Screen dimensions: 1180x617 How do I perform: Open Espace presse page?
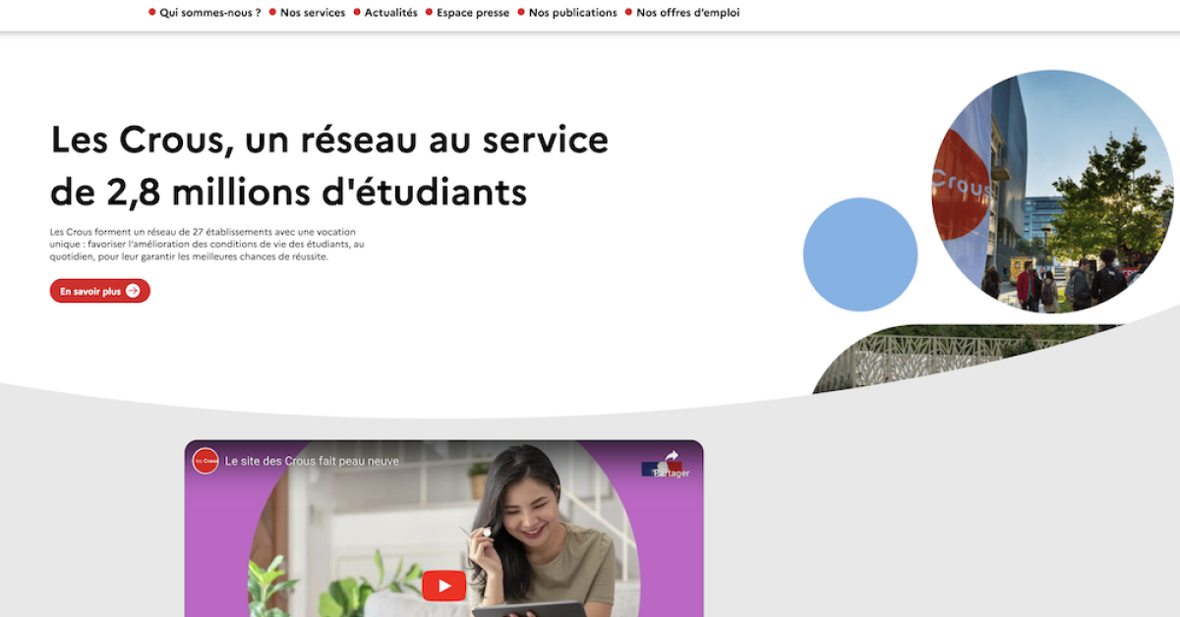pyautogui.click(x=473, y=13)
